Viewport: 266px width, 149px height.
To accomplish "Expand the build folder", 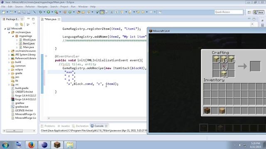I will coord(9,62).
